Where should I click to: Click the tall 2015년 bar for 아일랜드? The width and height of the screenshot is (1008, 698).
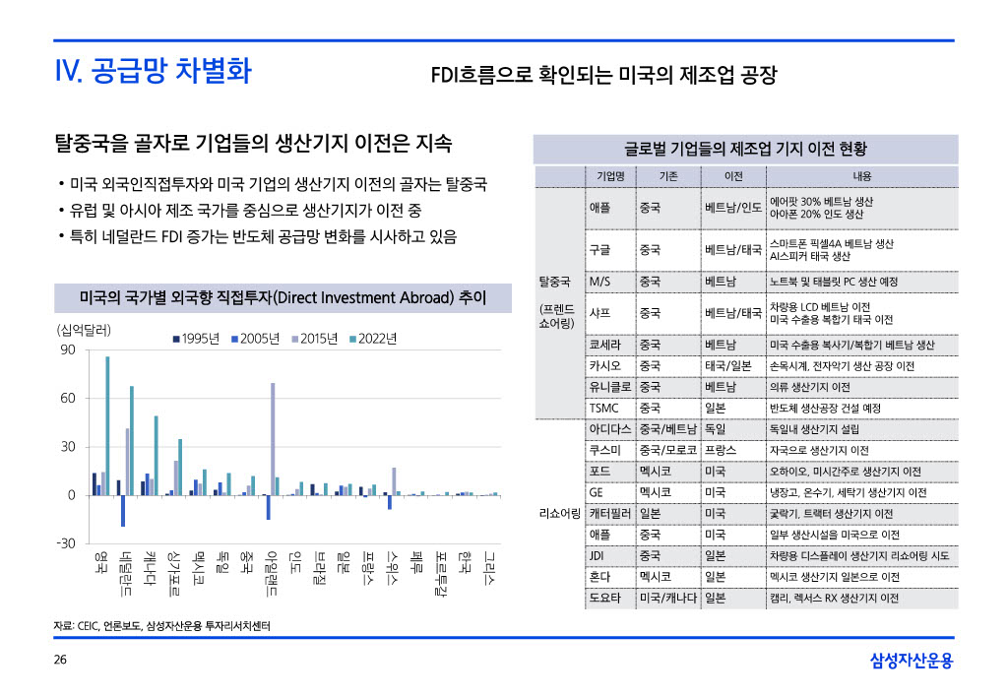tap(273, 438)
